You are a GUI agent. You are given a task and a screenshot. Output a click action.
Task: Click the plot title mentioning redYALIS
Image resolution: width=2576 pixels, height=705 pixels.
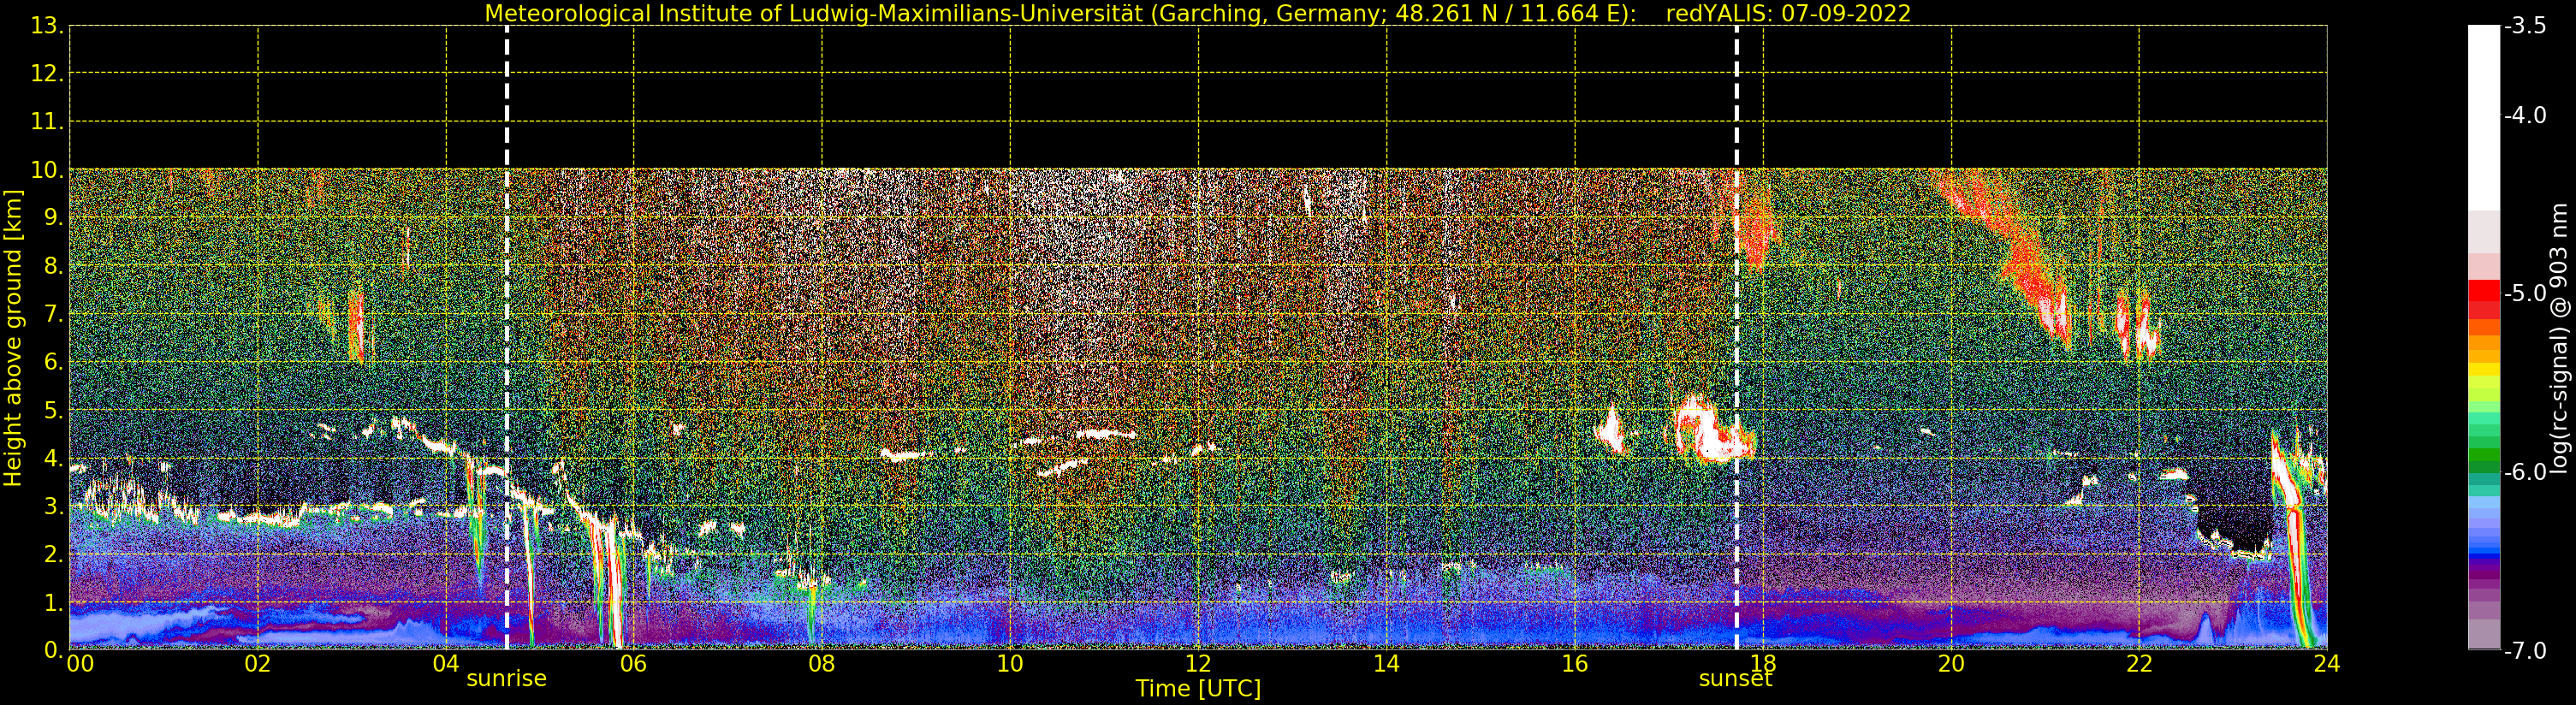1198,13
